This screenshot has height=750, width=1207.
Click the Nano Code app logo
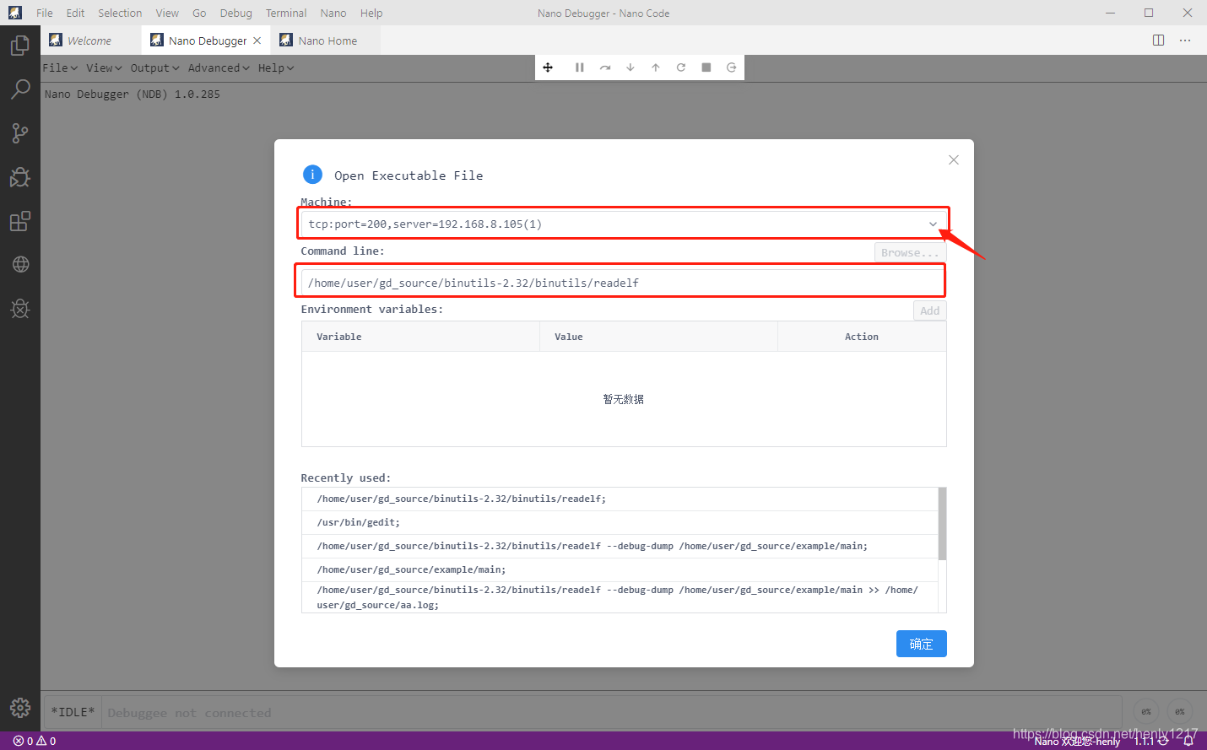pos(15,13)
